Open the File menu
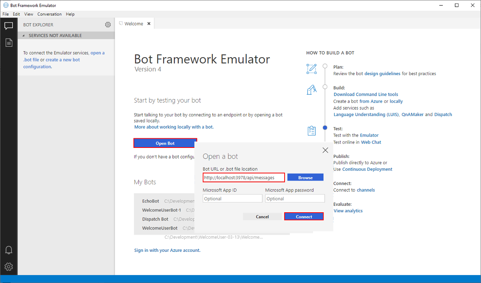This screenshot has height=283, width=481. point(6,14)
